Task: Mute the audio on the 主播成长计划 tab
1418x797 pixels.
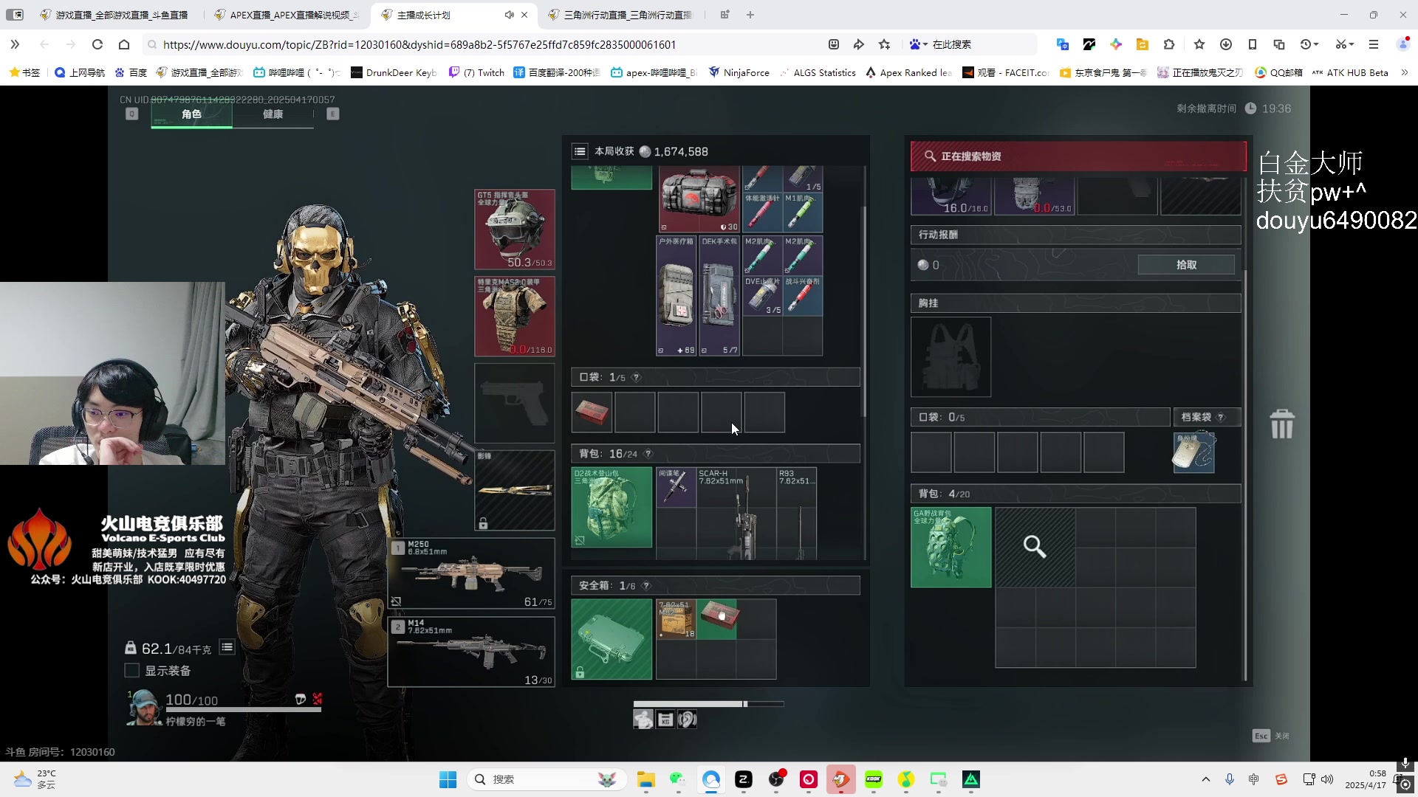Action: click(x=509, y=15)
